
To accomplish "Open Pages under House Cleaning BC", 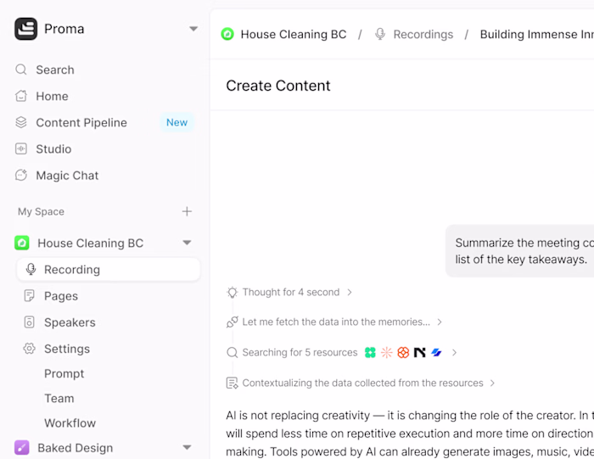I will click(x=61, y=296).
